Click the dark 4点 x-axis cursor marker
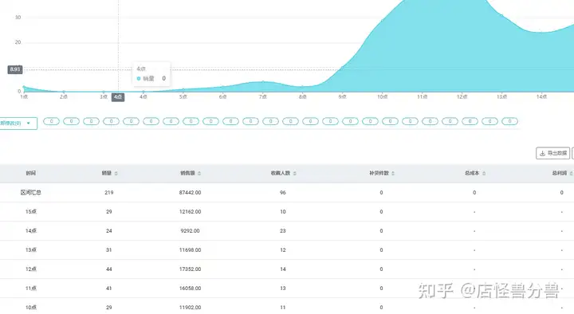The height and width of the screenshot is (314, 574). click(x=118, y=97)
